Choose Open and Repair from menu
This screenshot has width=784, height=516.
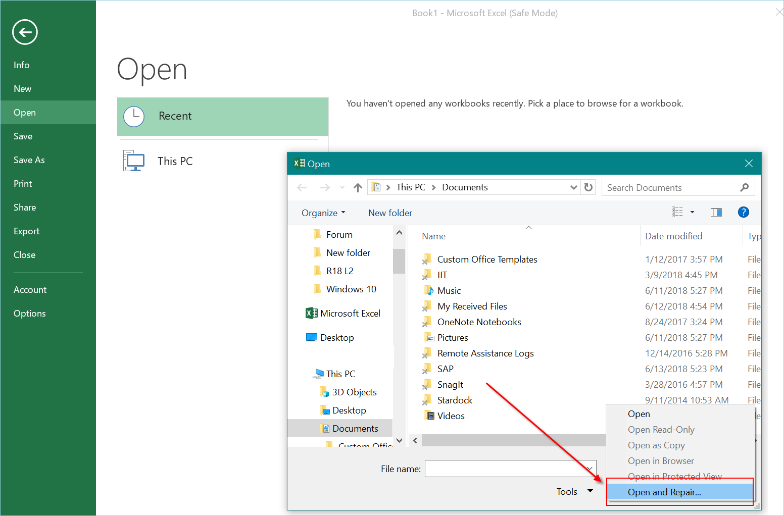664,492
